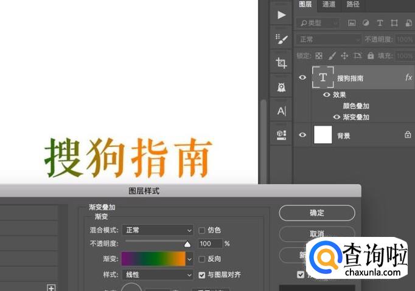Click plus icon in Layer Style list

pyautogui.click(x=51, y=288)
